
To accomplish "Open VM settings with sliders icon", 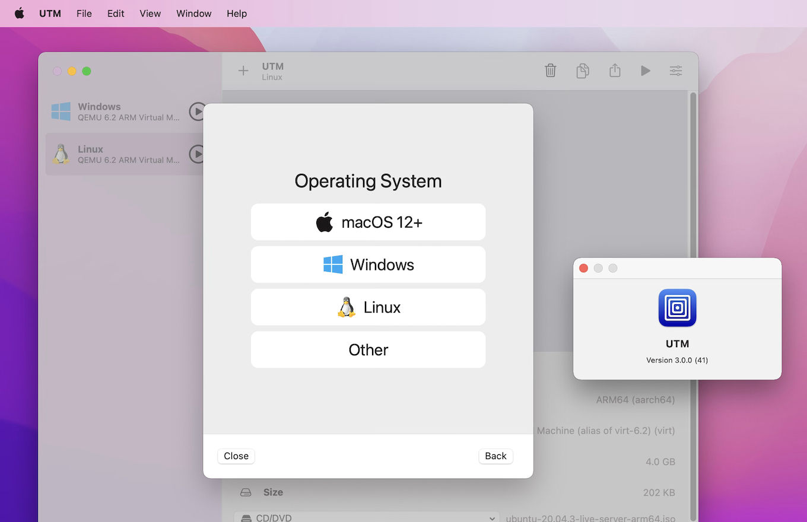I will 676,71.
